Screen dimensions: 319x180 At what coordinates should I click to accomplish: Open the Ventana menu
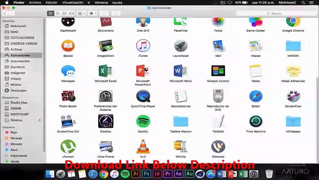[x=101, y=2]
